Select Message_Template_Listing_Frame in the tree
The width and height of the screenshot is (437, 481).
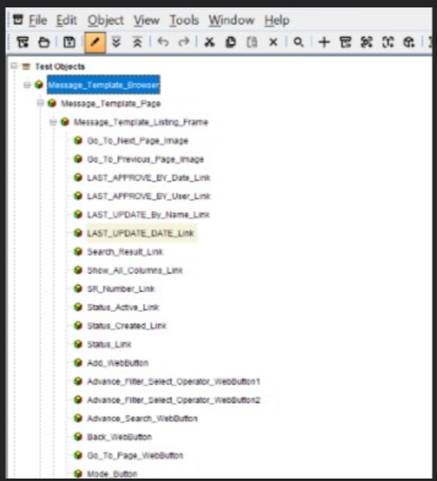[x=141, y=122]
